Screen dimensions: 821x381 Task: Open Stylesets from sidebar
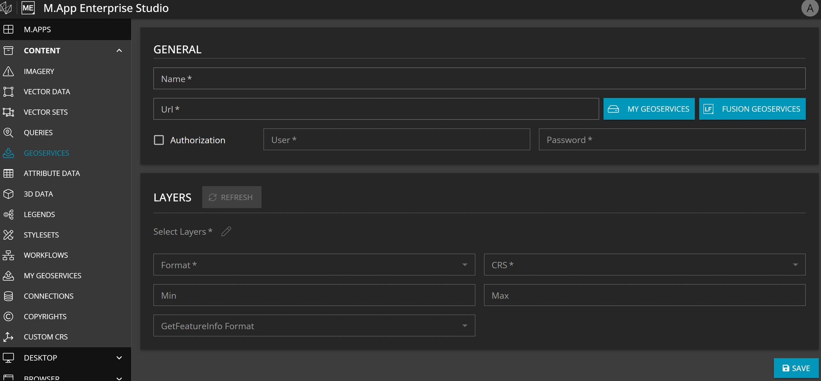point(66,235)
